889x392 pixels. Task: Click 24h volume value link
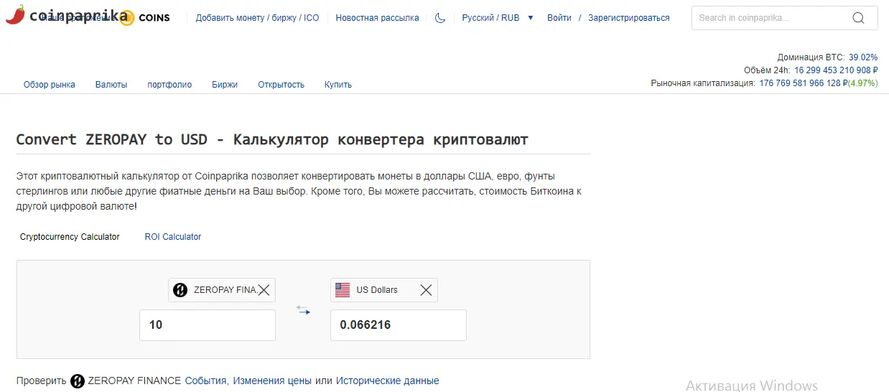[836, 70]
